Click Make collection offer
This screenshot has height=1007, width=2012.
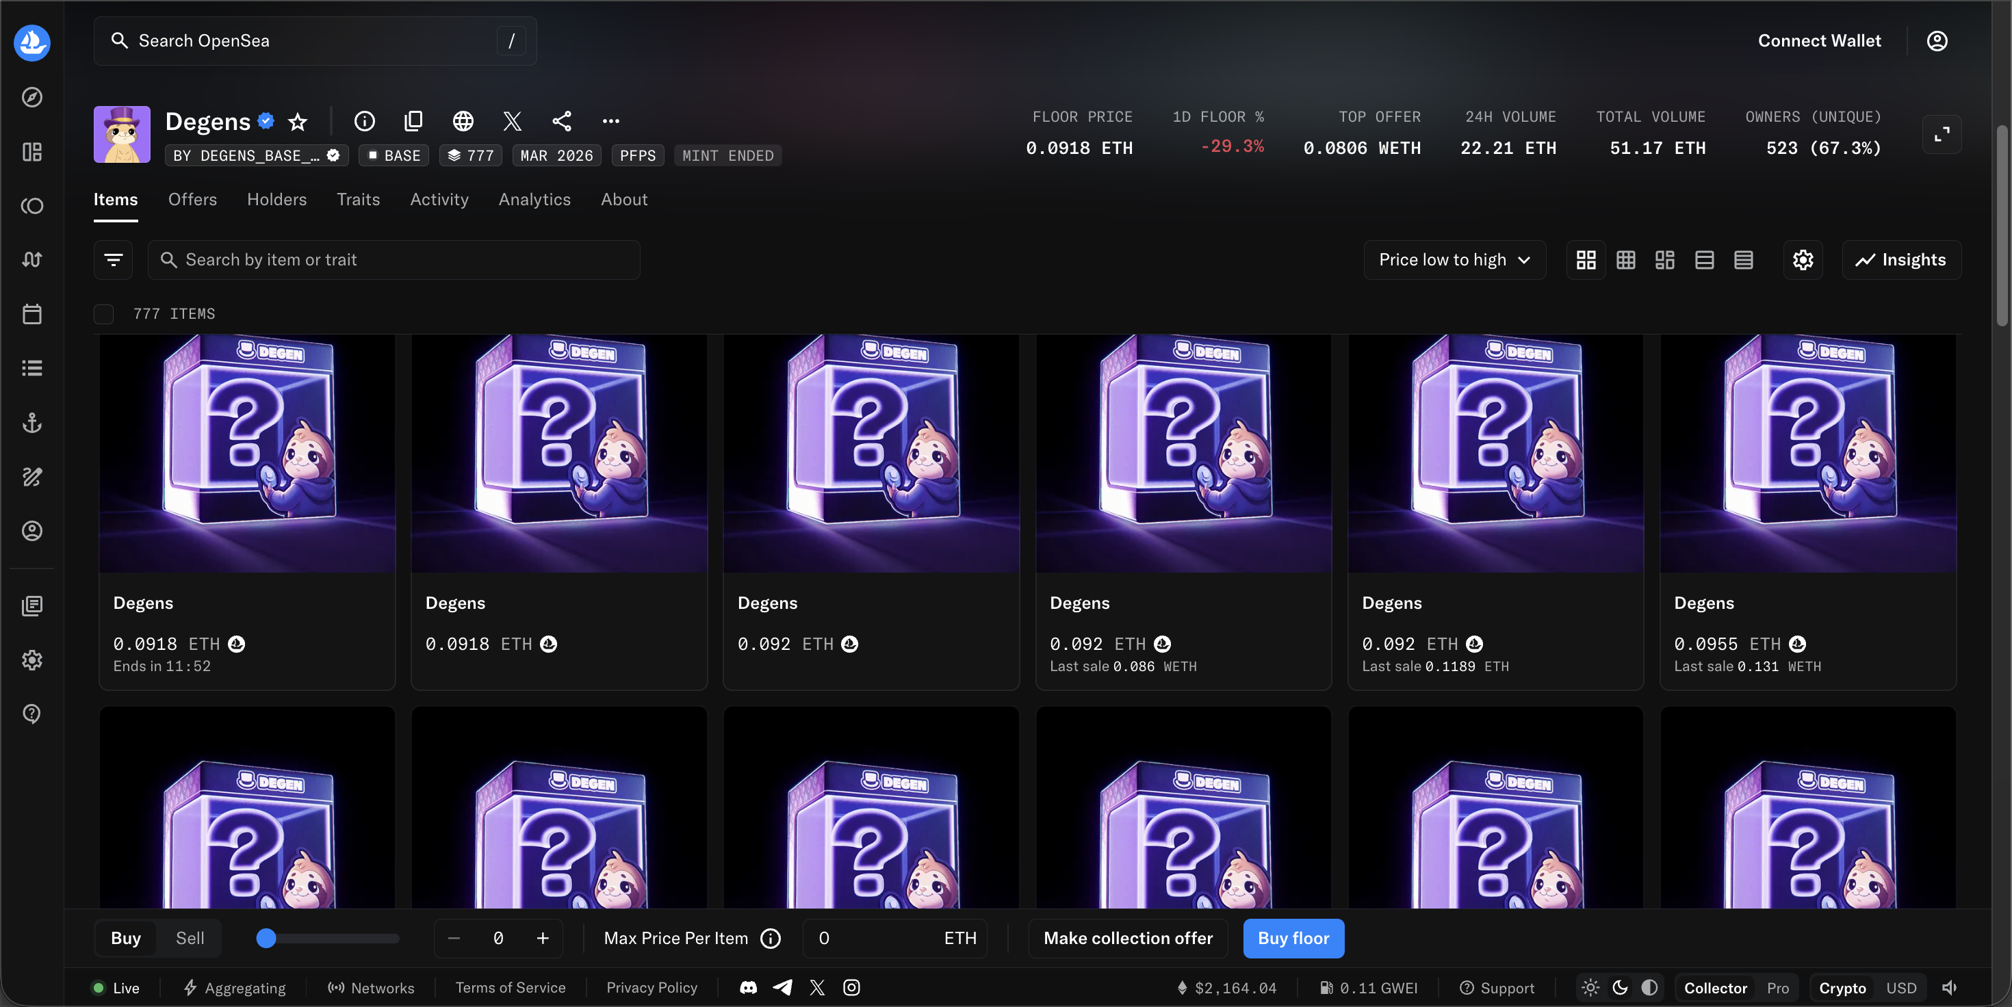[1128, 939]
